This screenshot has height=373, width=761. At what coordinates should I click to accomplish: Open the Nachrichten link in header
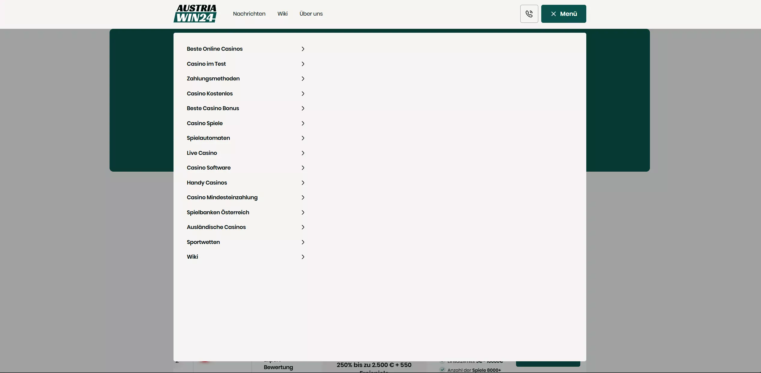tap(249, 14)
